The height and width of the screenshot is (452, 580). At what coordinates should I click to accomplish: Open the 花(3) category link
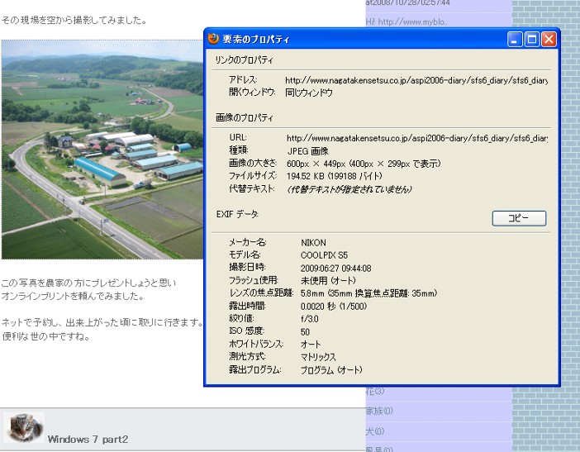tap(375, 391)
